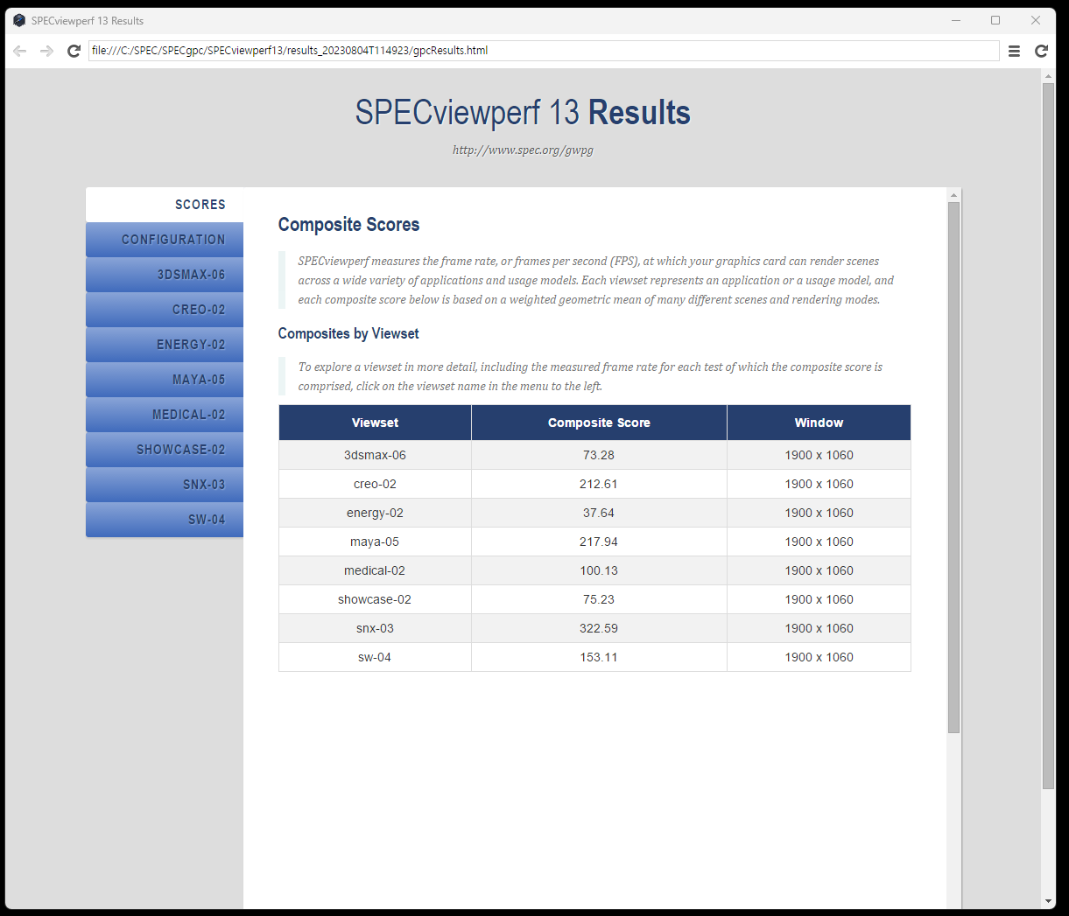Go back using the back arrow
1069x916 pixels.
(x=19, y=51)
